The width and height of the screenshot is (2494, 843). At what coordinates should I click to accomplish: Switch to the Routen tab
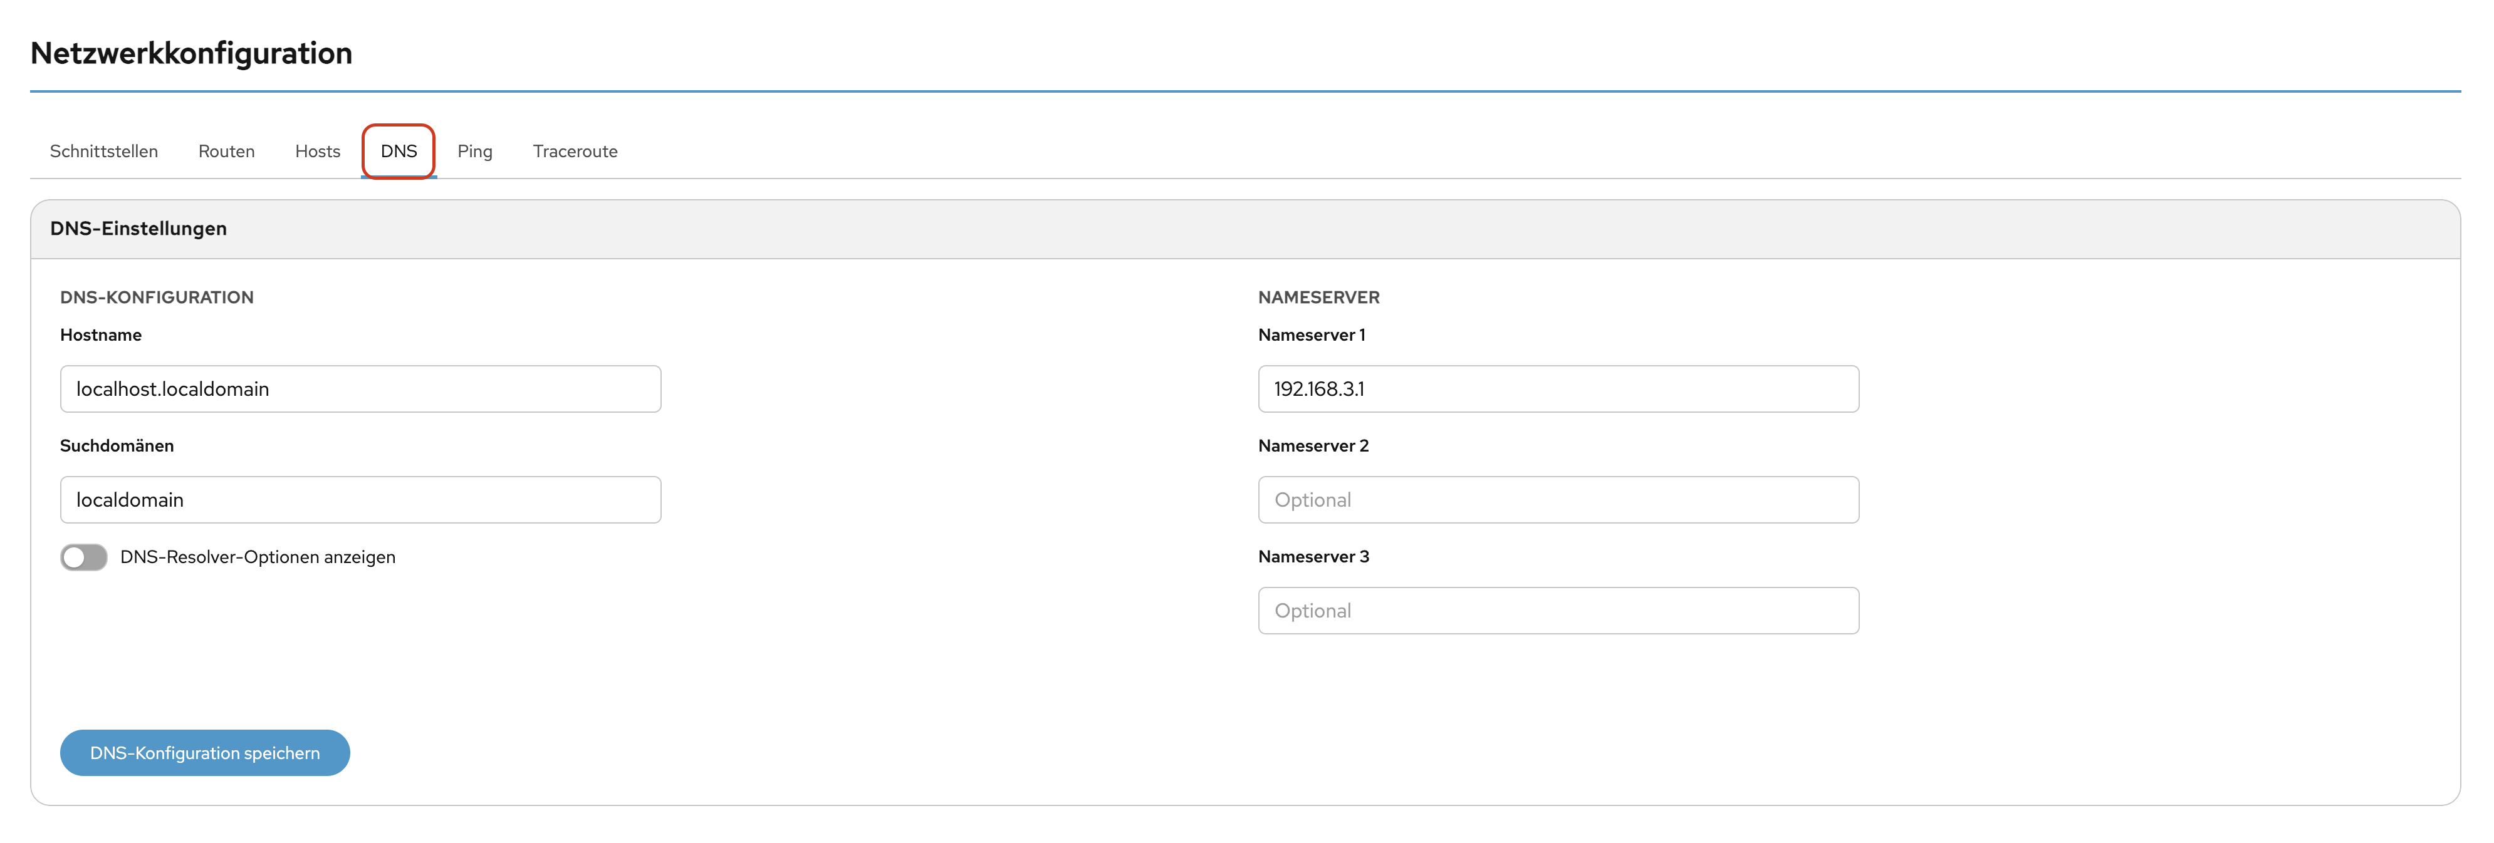click(x=227, y=151)
